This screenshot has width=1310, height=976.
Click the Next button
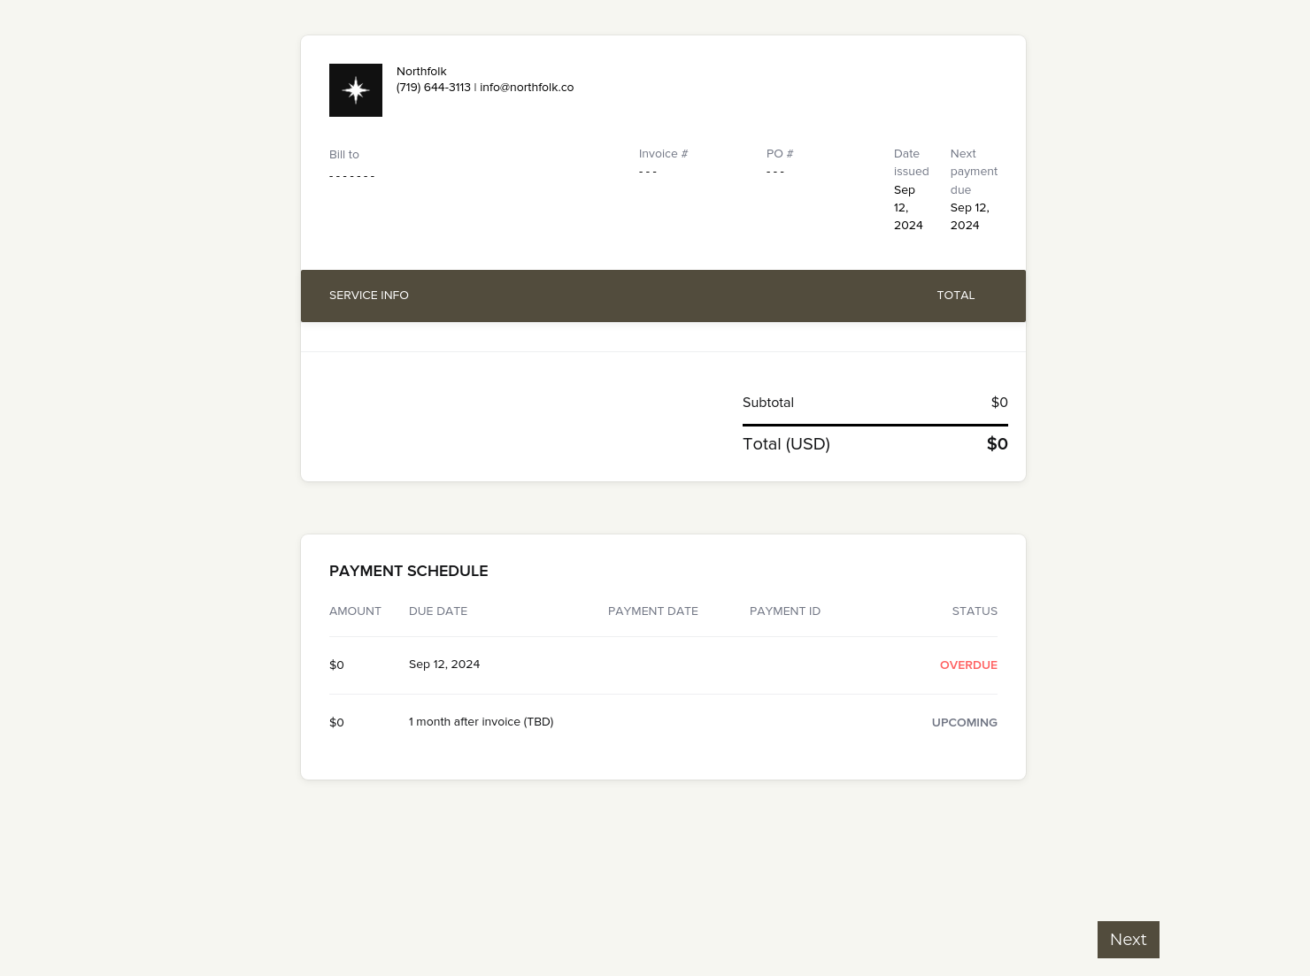point(1128,940)
